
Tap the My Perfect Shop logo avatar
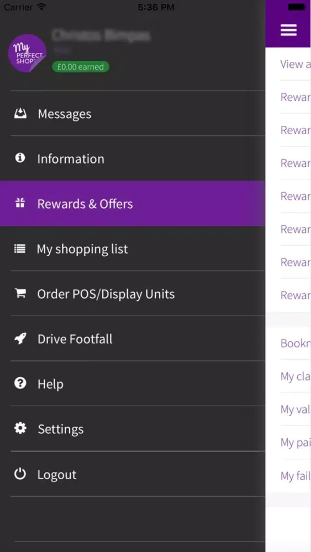click(x=27, y=53)
